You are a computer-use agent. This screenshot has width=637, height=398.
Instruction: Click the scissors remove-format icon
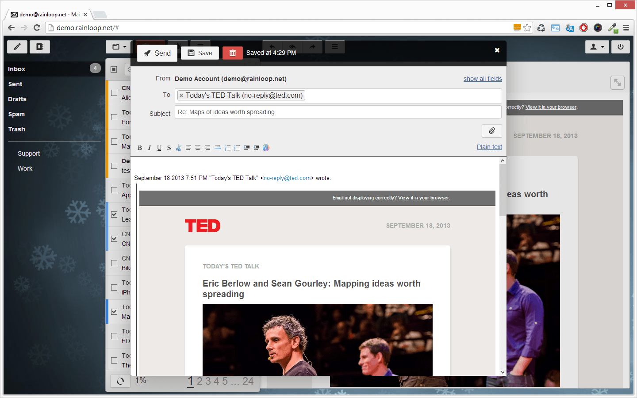[x=179, y=148]
